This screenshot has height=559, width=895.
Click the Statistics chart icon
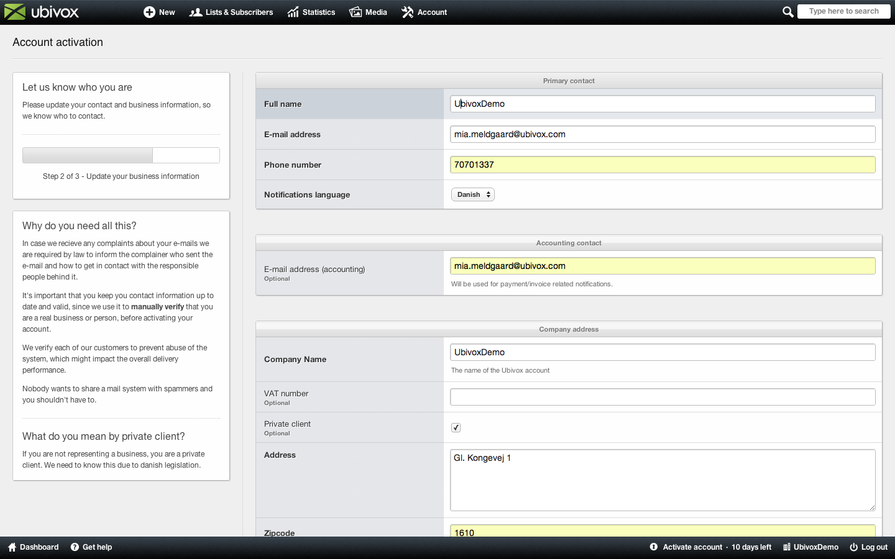click(x=293, y=12)
